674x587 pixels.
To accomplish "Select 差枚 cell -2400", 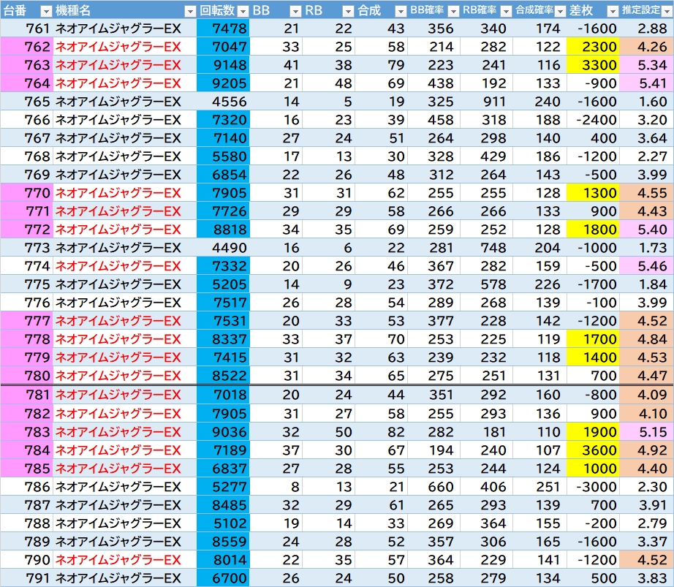I will pos(593,119).
